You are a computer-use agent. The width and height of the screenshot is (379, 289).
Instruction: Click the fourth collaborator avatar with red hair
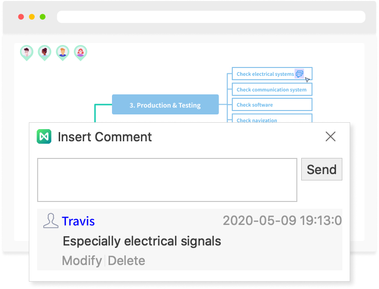[x=80, y=52]
